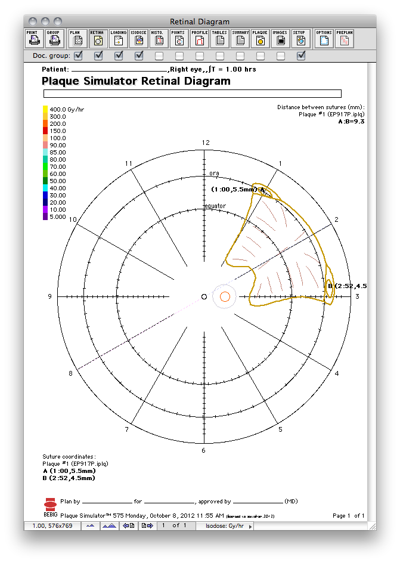This screenshot has width=400, height=563.
Task: Open the TABLES window icon
Action: pos(219,39)
